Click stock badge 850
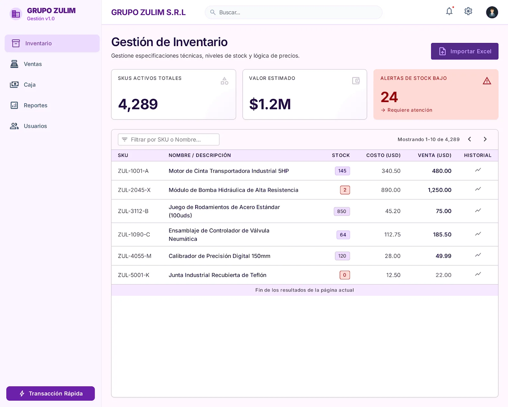 click(342, 211)
